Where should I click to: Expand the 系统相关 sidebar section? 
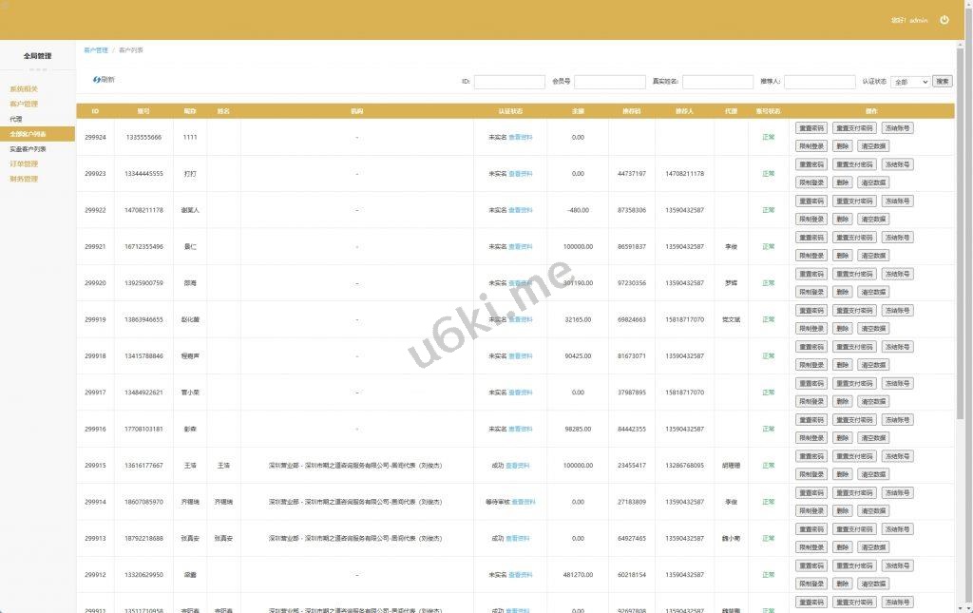point(24,88)
